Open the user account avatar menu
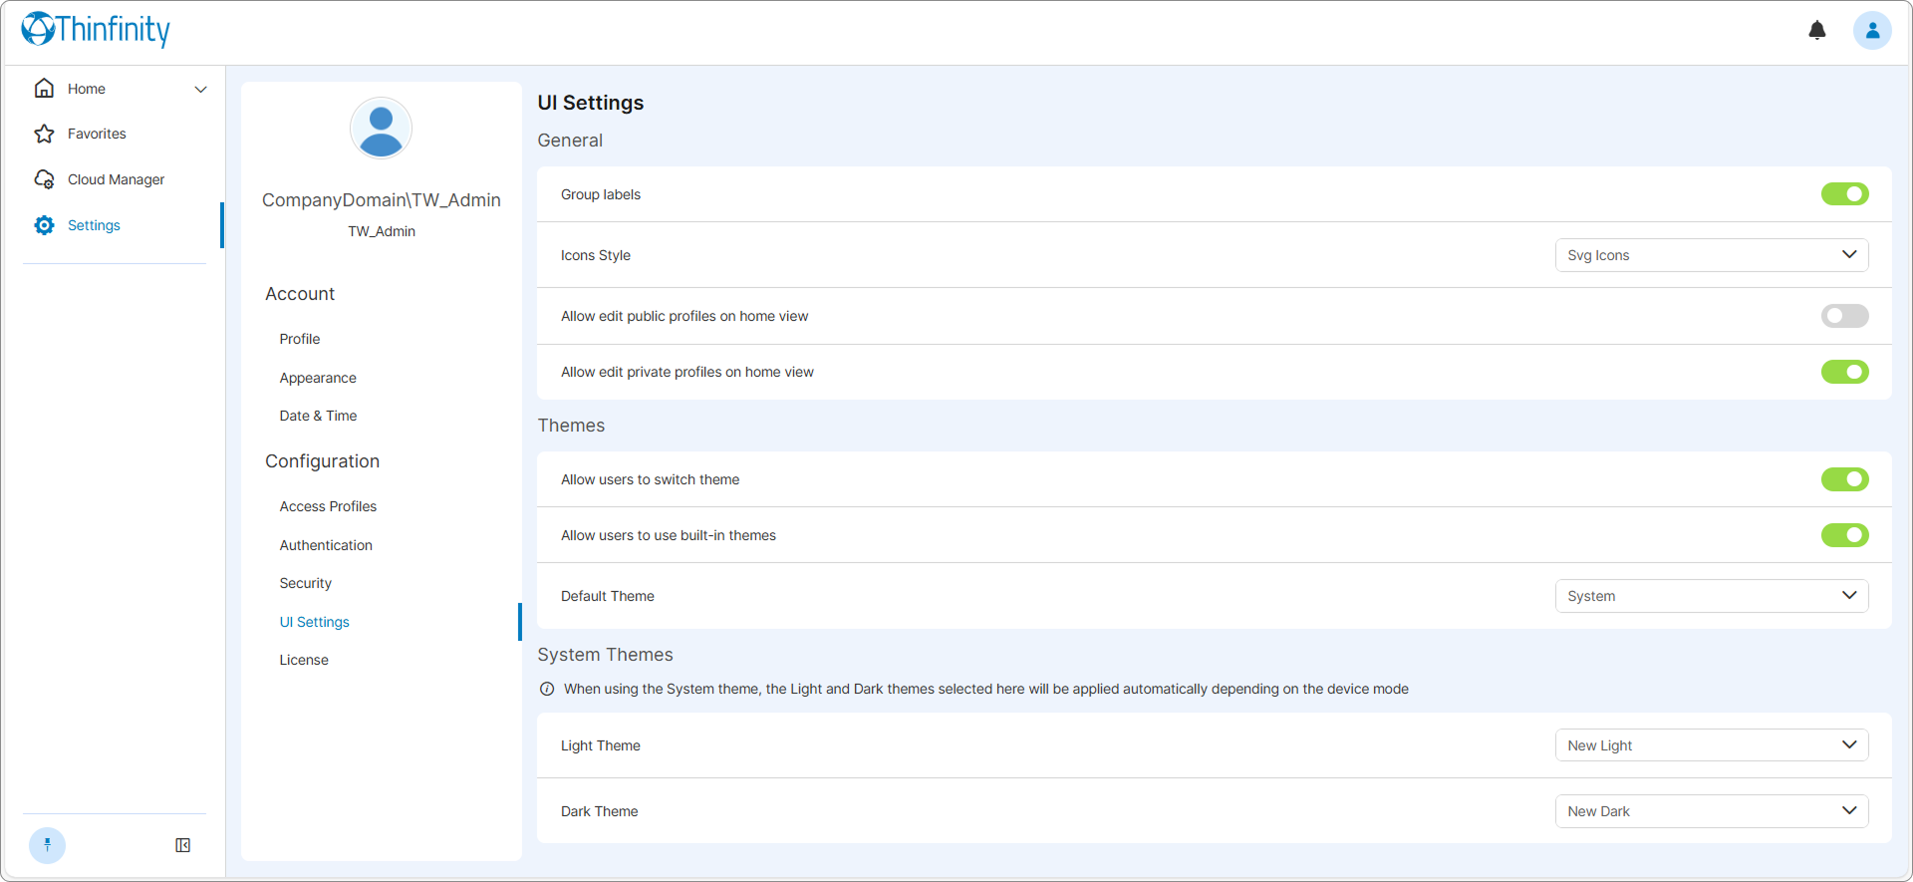Viewport: 1913px width, 882px height. pos(1872,31)
